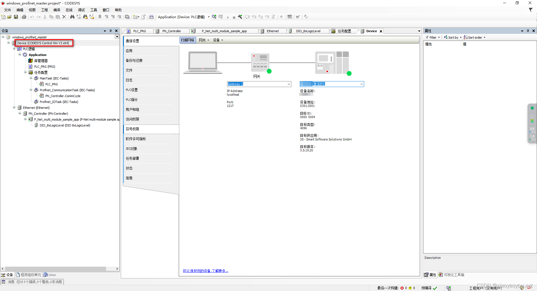
Task: Click the Delete X toolbar icon
Action: point(64,17)
